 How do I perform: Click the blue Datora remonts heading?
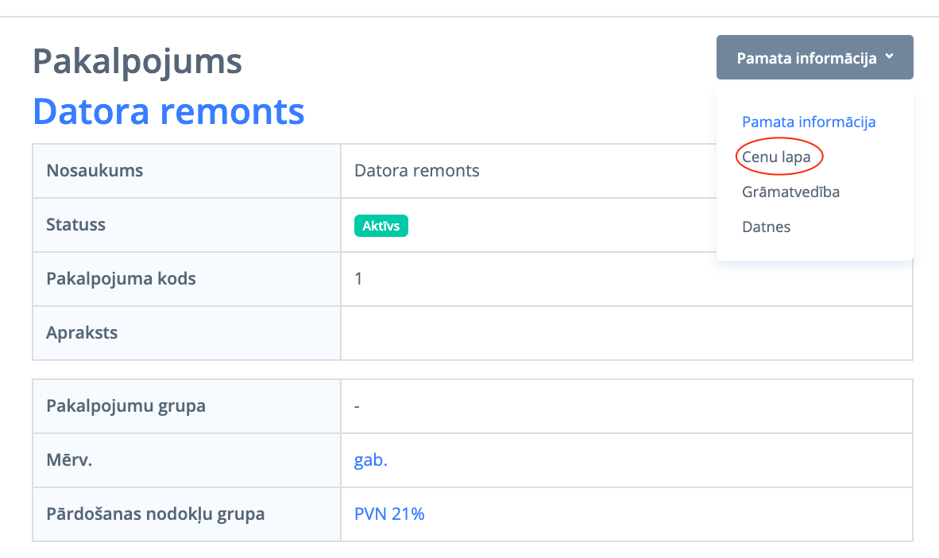coord(168,112)
